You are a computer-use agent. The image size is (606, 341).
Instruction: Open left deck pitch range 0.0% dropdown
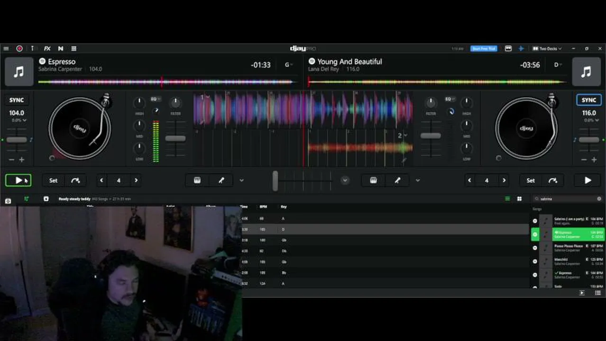click(19, 120)
